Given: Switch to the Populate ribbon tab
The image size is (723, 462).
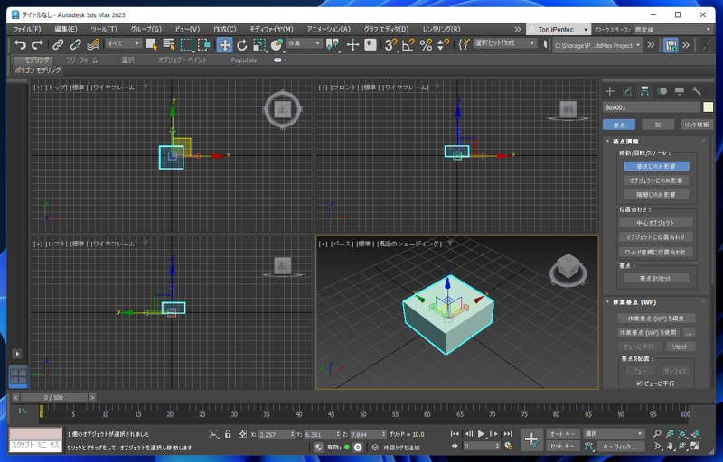Looking at the screenshot, I should coord(244,60).
